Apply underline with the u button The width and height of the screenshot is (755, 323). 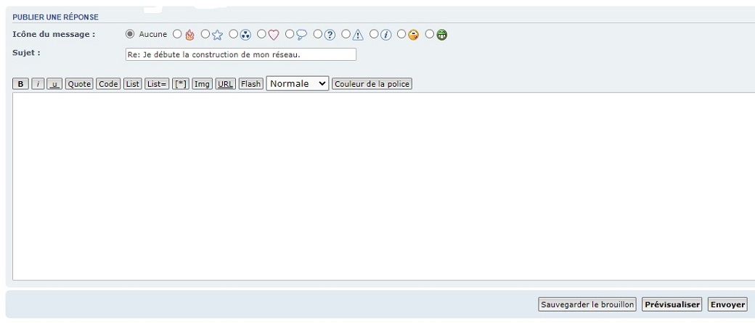pyautogui.click(x=54, y=84)
